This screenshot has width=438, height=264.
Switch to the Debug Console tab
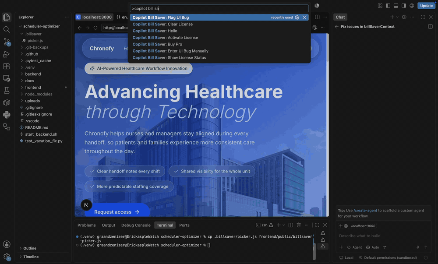(x=136, y=225)
